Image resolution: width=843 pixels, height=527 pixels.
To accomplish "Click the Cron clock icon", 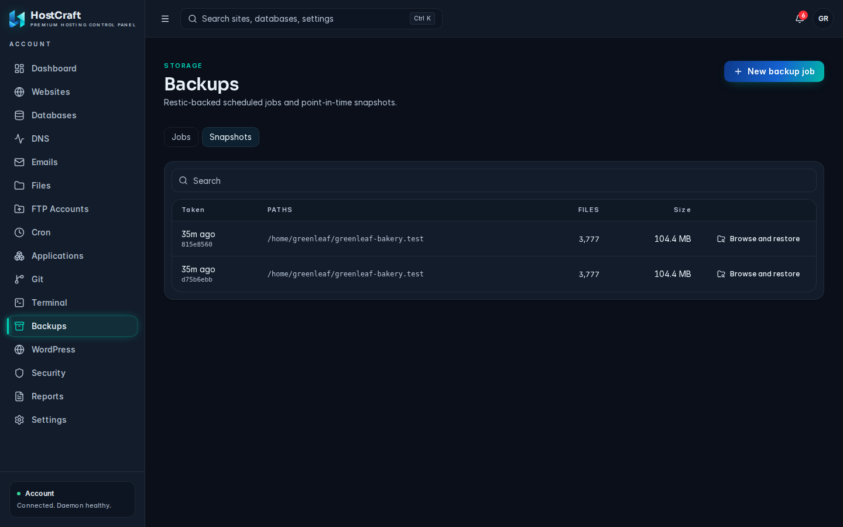I will pos(19,232).
